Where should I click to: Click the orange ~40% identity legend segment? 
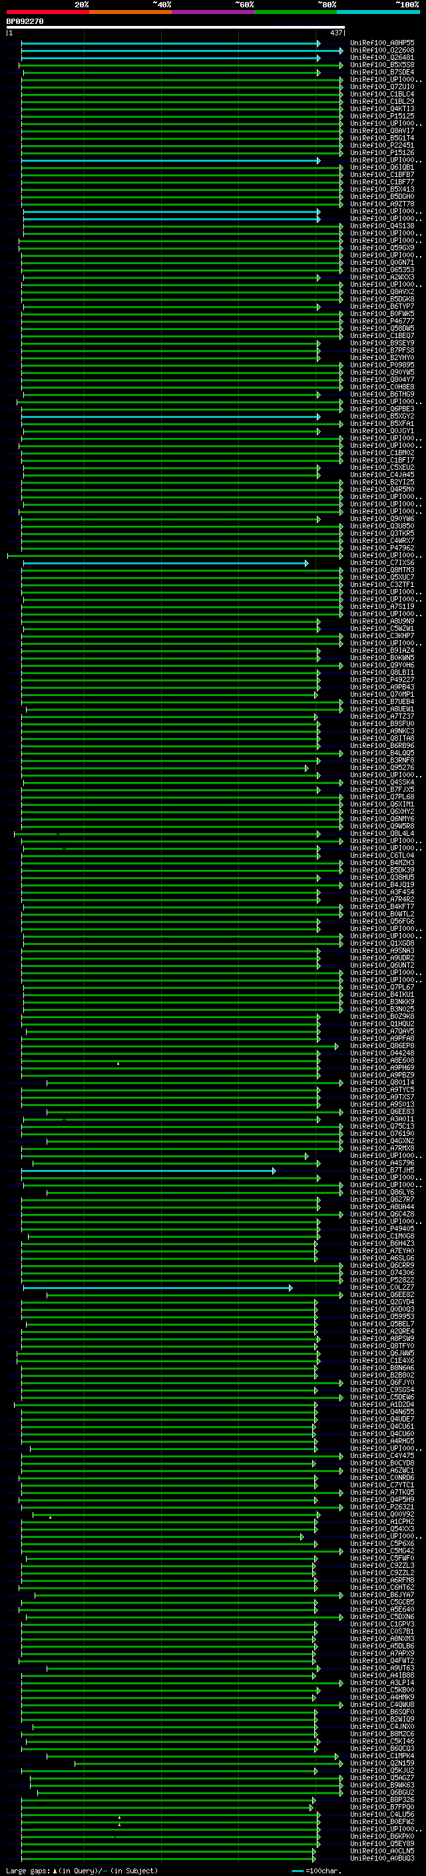click(x=130, y=12)
